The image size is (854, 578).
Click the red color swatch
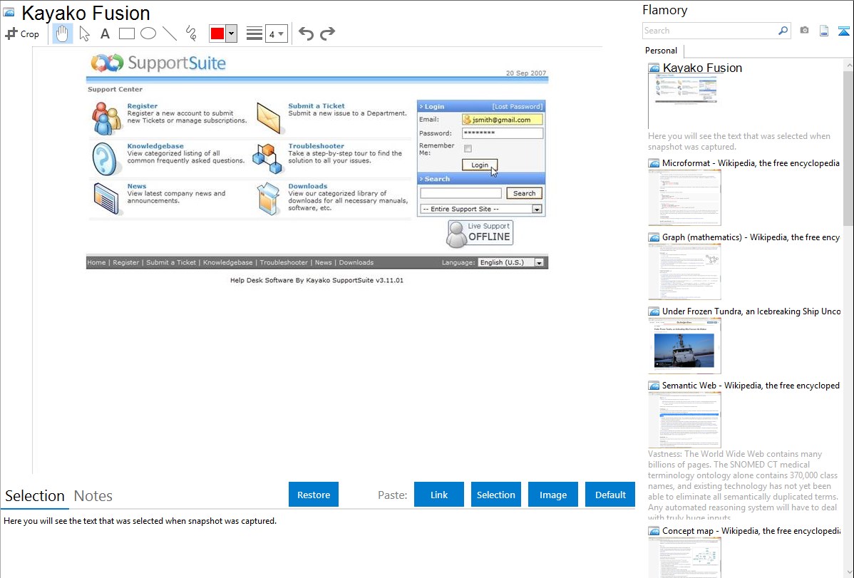(217, 33)
